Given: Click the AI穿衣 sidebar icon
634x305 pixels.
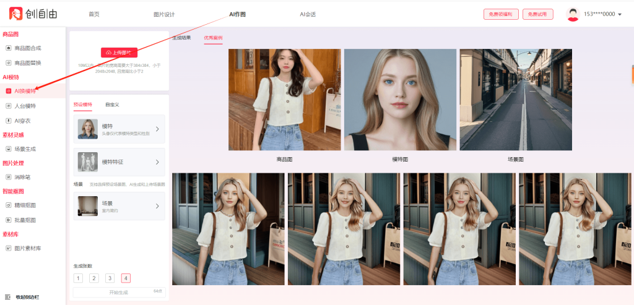Looking at the screenshot, I should (x=9, y=121).
